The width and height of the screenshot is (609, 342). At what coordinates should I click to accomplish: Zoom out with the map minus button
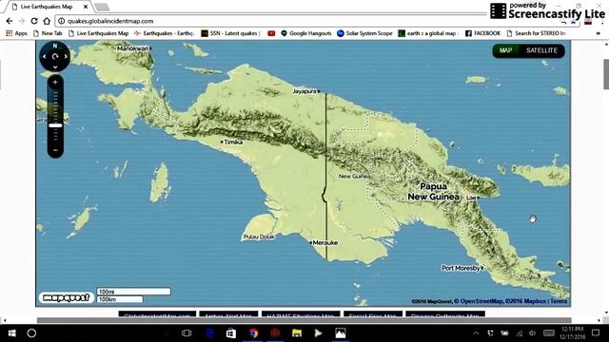[55, 150]
